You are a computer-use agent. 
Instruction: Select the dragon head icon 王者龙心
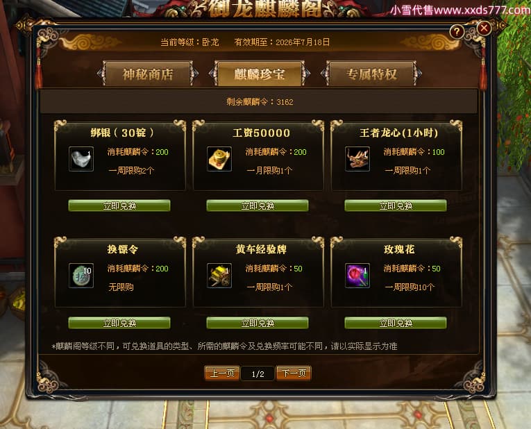357,159
